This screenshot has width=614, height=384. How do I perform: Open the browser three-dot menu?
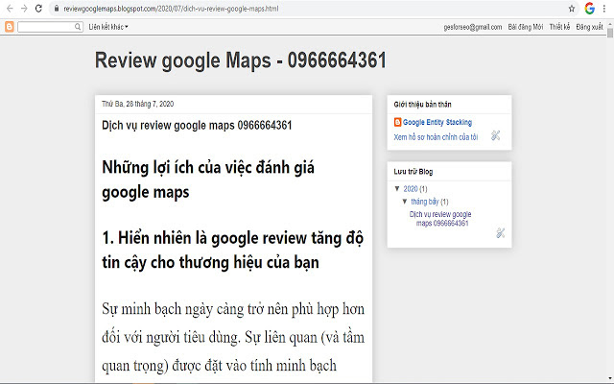(604, 9)
